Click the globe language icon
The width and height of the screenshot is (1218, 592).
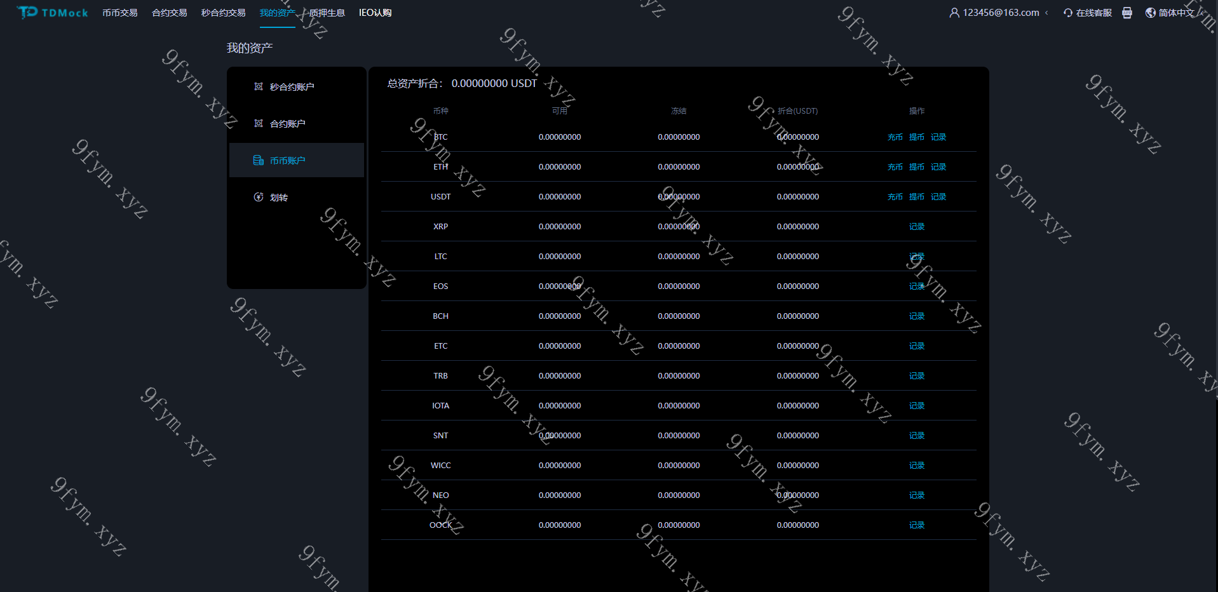1150,13
